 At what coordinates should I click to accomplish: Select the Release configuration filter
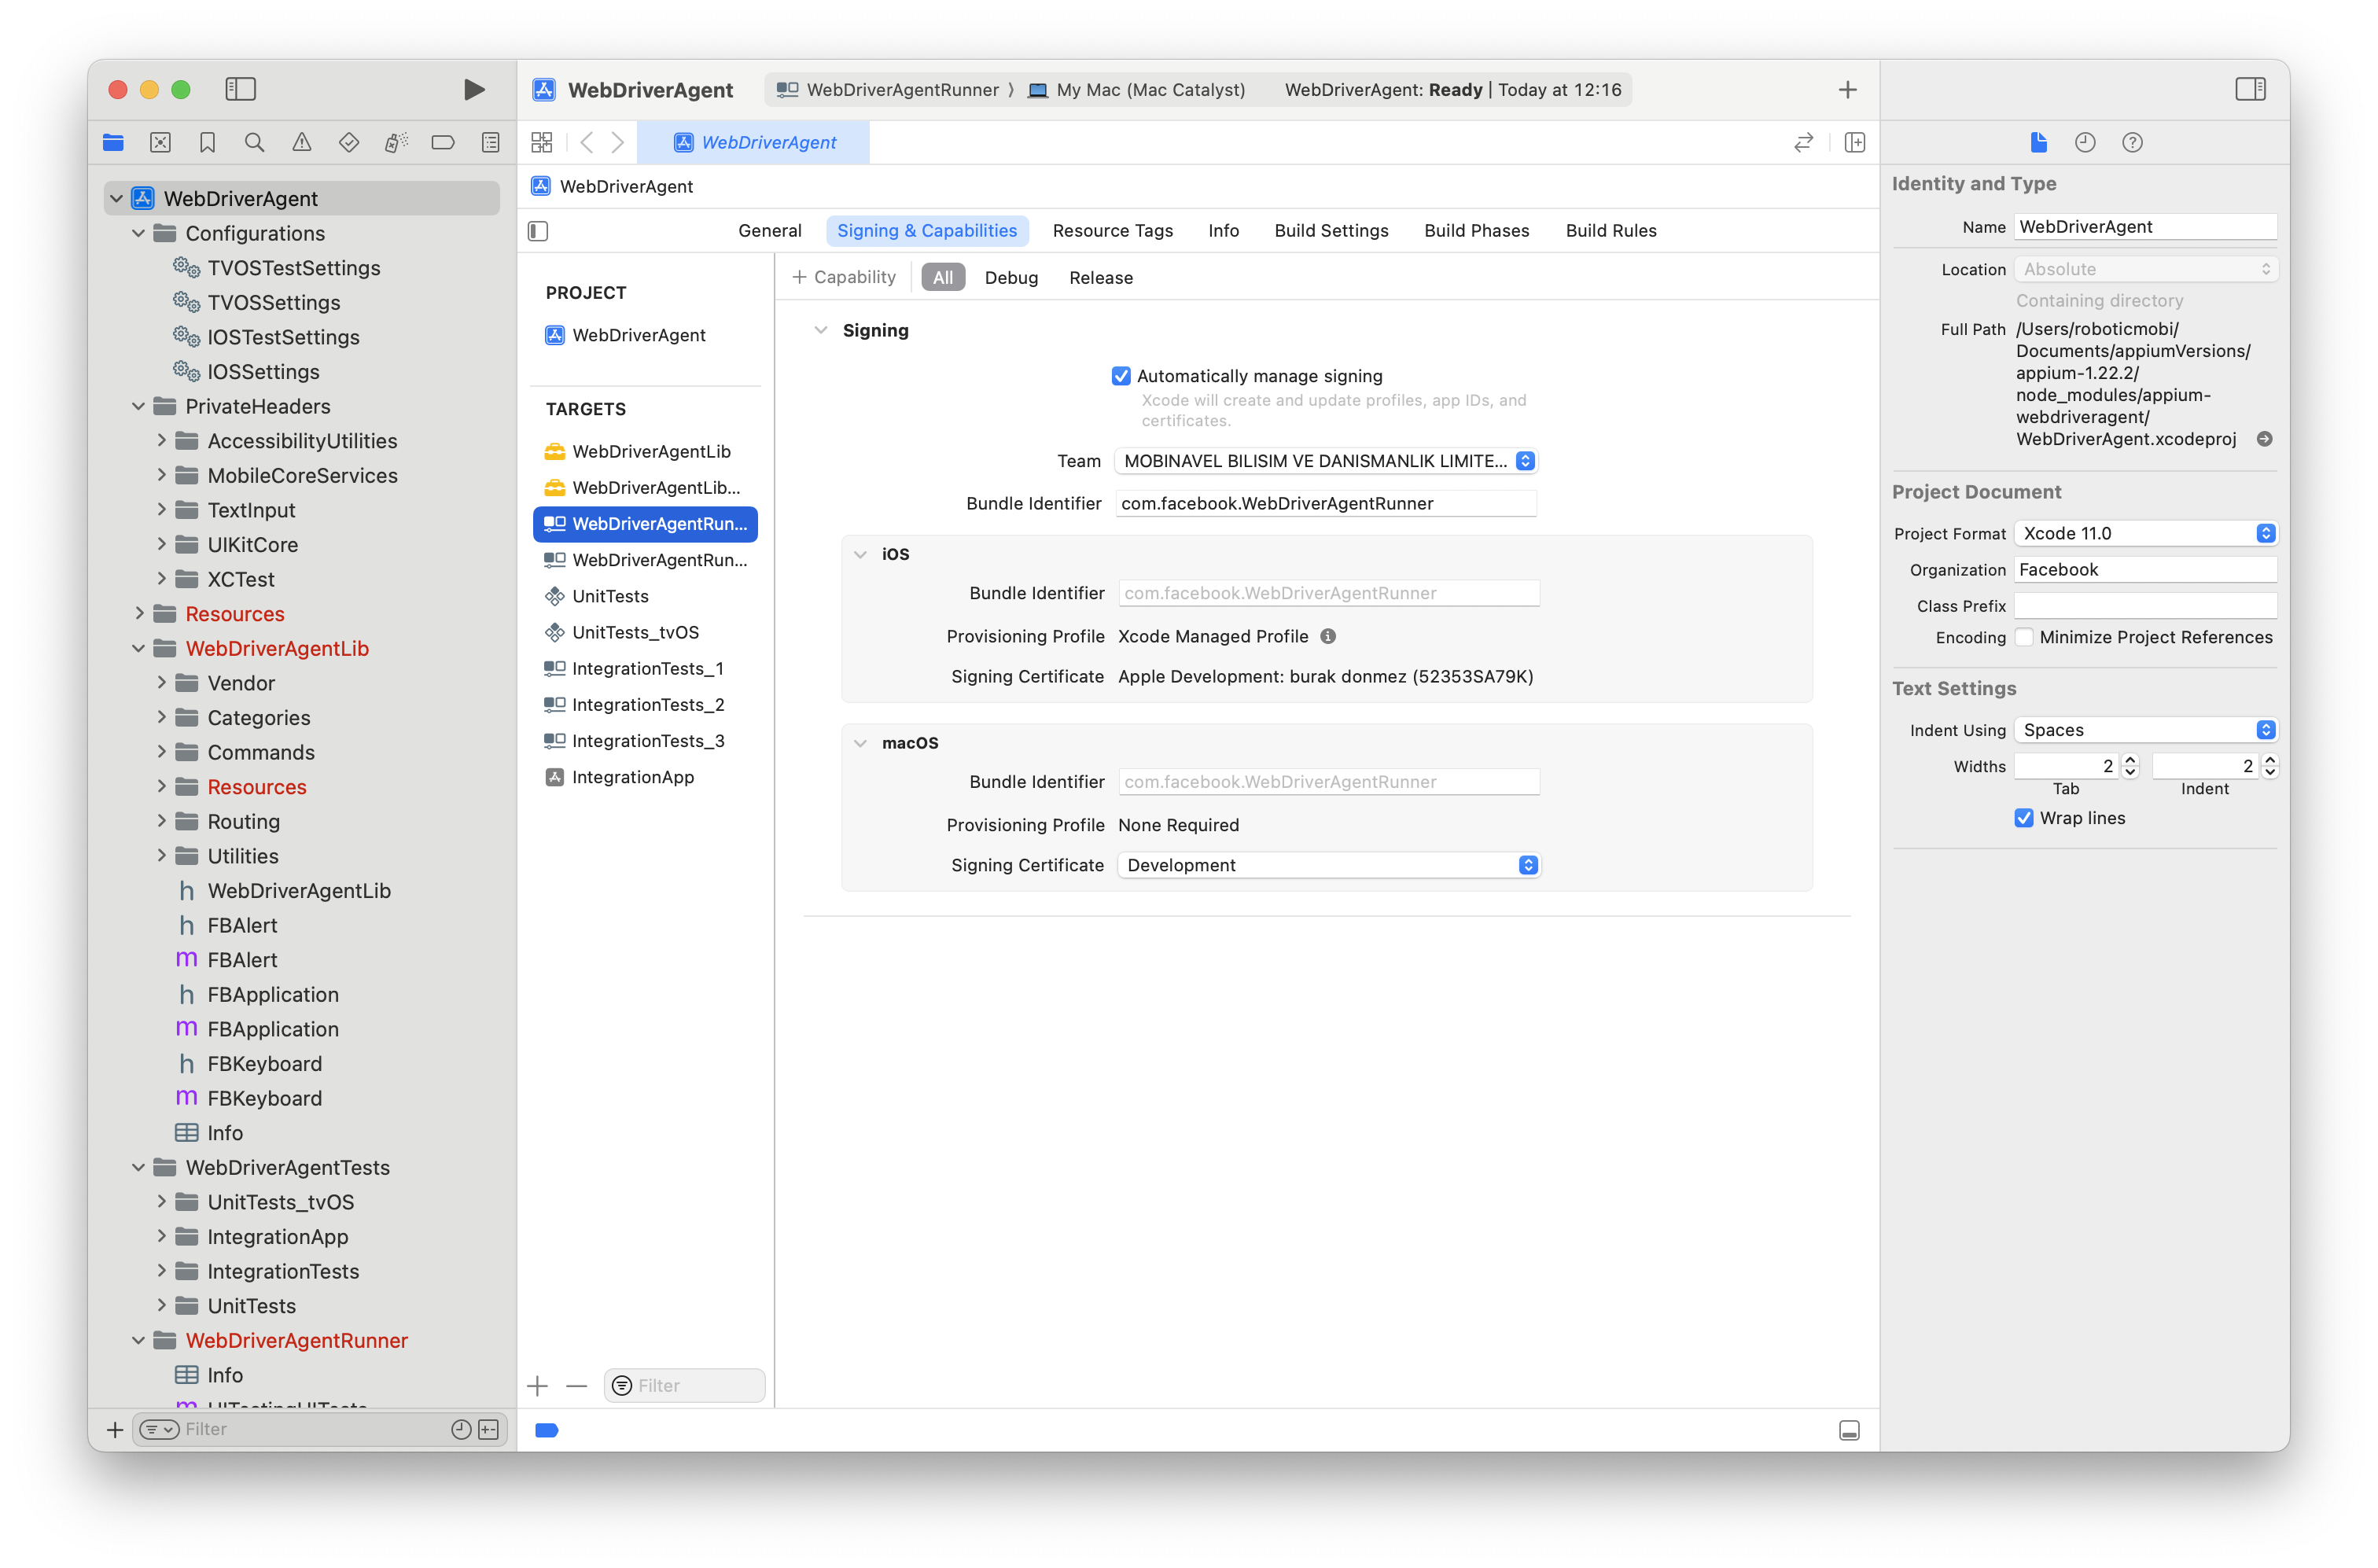1100,278
